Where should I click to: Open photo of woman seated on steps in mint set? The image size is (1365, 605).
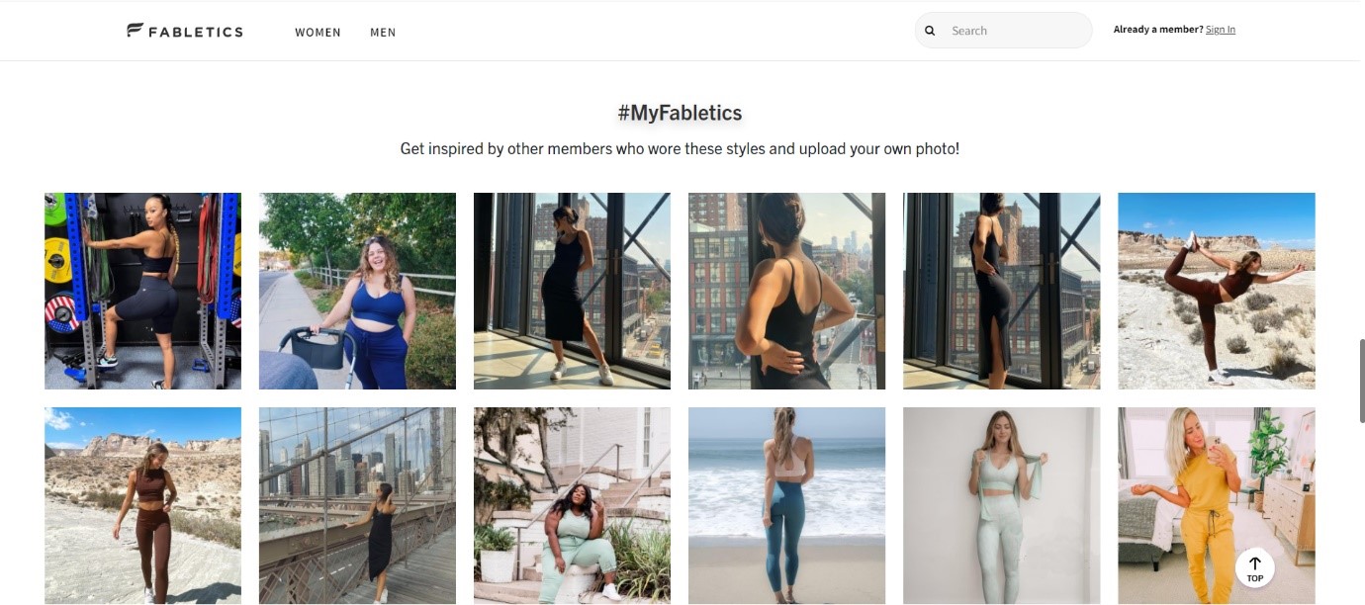pyautogui.click(x=572, y=505)
